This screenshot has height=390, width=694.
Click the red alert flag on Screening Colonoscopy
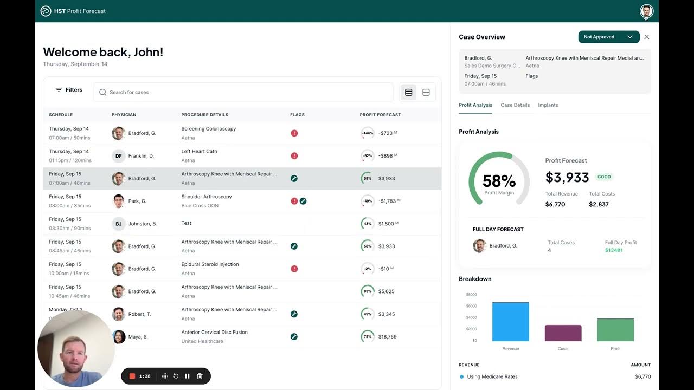pyautogui.click(x=294, y=133)
